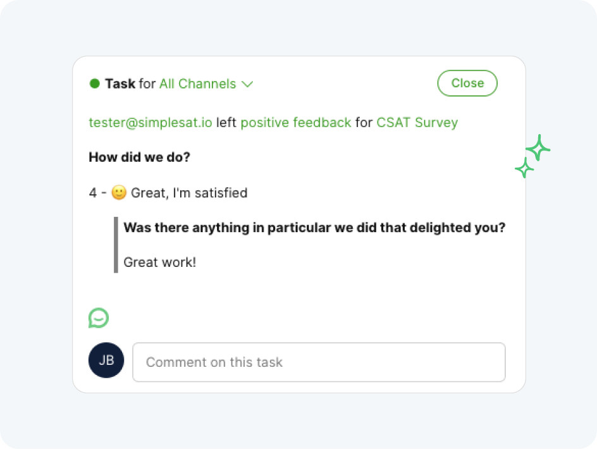Select the How did we do? heading
Viewport: 597px width, 449px height.
(139, 157)
